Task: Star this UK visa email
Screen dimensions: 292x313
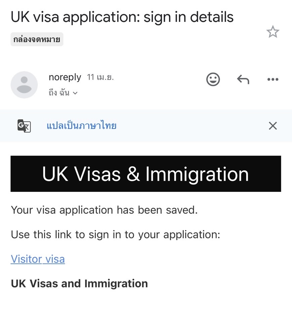Action: pos(273,32)
